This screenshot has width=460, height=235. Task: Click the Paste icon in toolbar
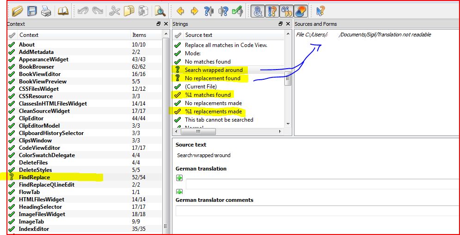point(143,12)
